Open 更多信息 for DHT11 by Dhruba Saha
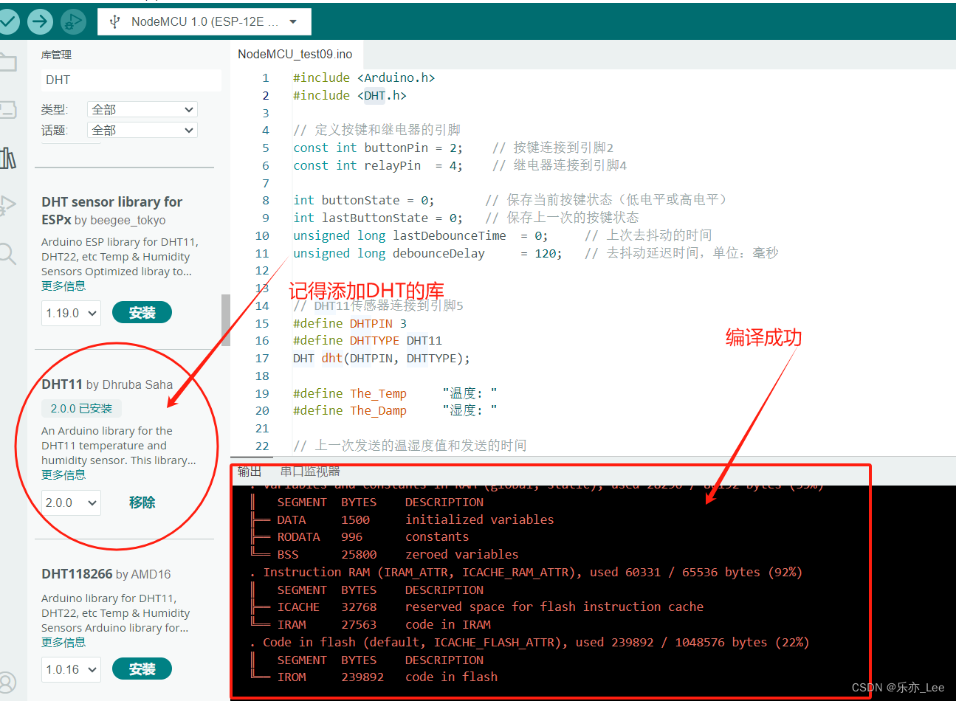This screenshot has width=956, height=701. pyautogui.click(x=63, y=474)
